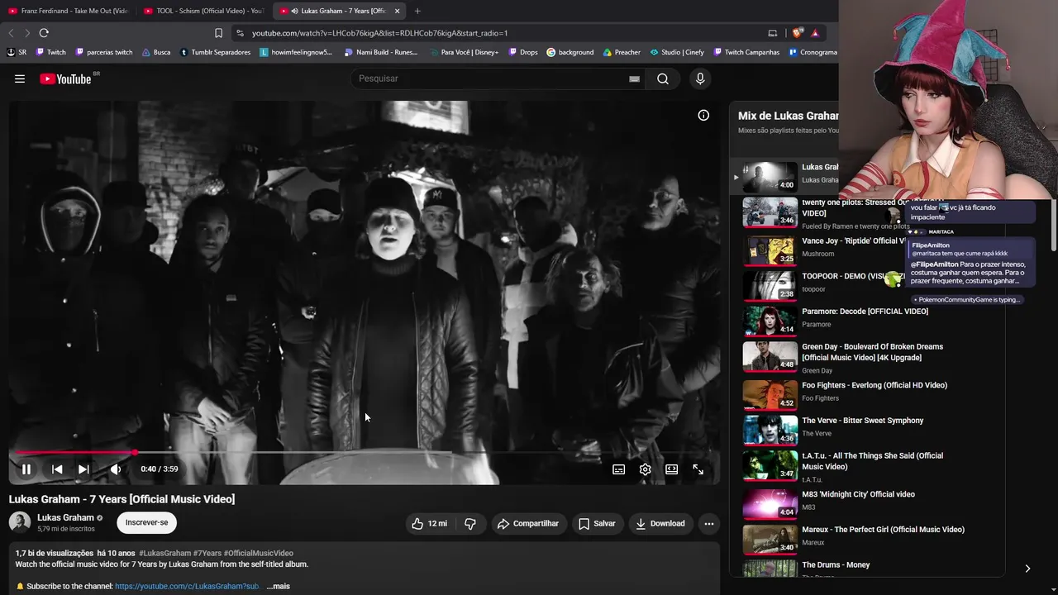Click the browser address bar URL

click(379, 33)
